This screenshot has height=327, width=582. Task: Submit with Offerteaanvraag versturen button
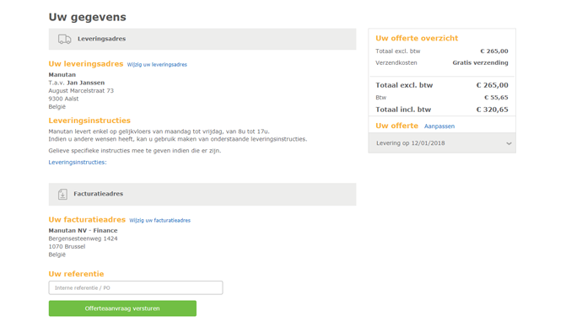[122, 308]
